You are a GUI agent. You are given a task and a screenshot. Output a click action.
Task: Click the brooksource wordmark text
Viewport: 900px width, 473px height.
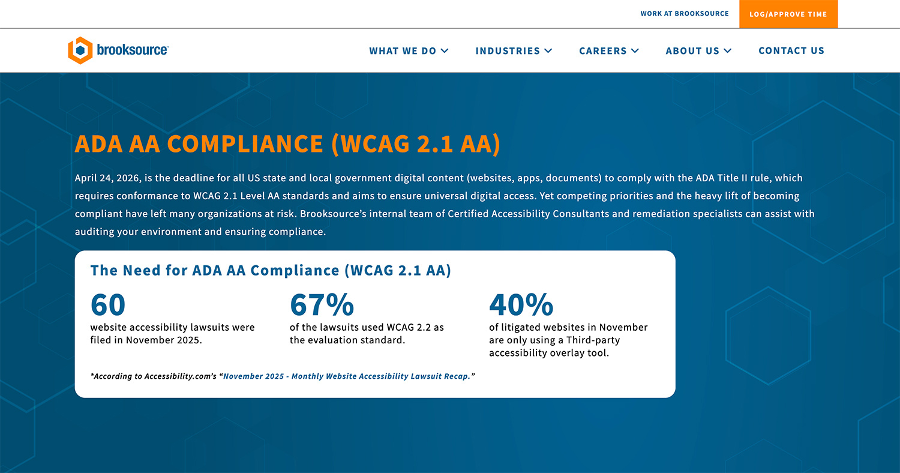click(x=133, y=50)
